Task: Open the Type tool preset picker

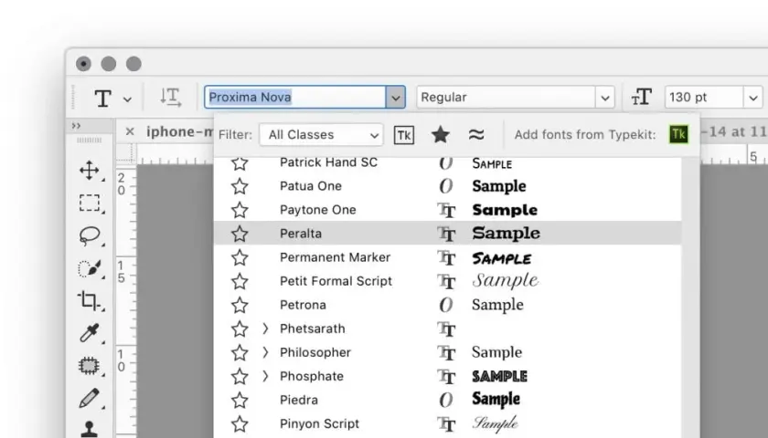Action: point(102,99)
